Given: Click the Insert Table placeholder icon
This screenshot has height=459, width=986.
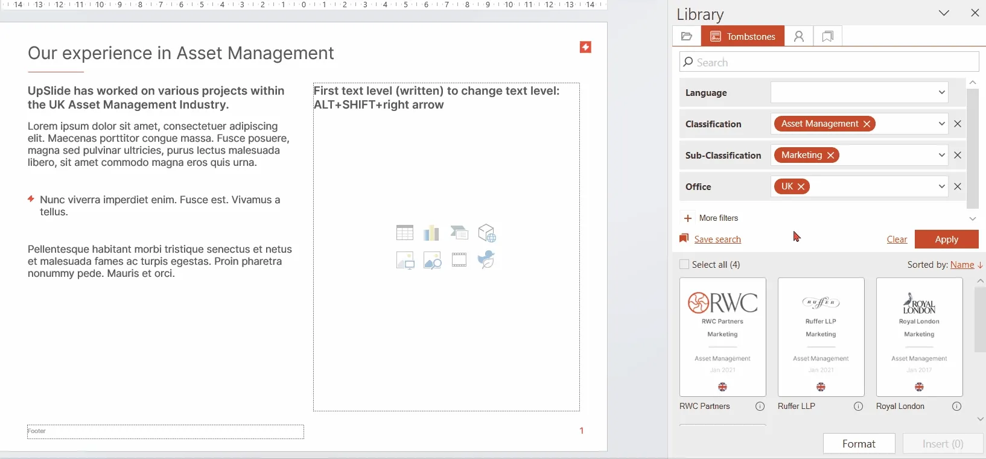Looking at the screenshot, I should 405,233.
